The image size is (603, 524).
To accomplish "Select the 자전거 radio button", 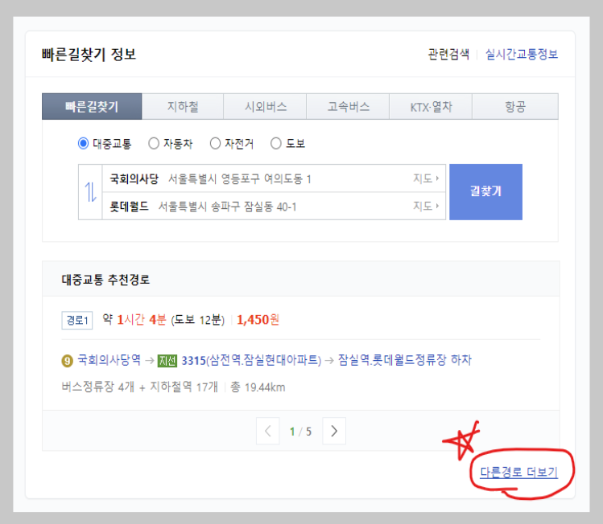I will point(216,144).
